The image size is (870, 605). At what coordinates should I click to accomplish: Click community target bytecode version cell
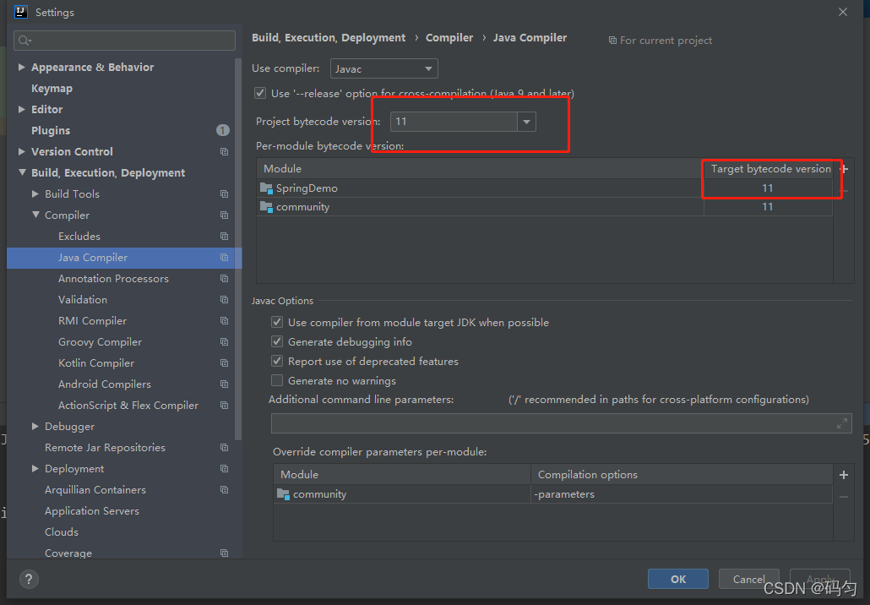pos(768,206)
